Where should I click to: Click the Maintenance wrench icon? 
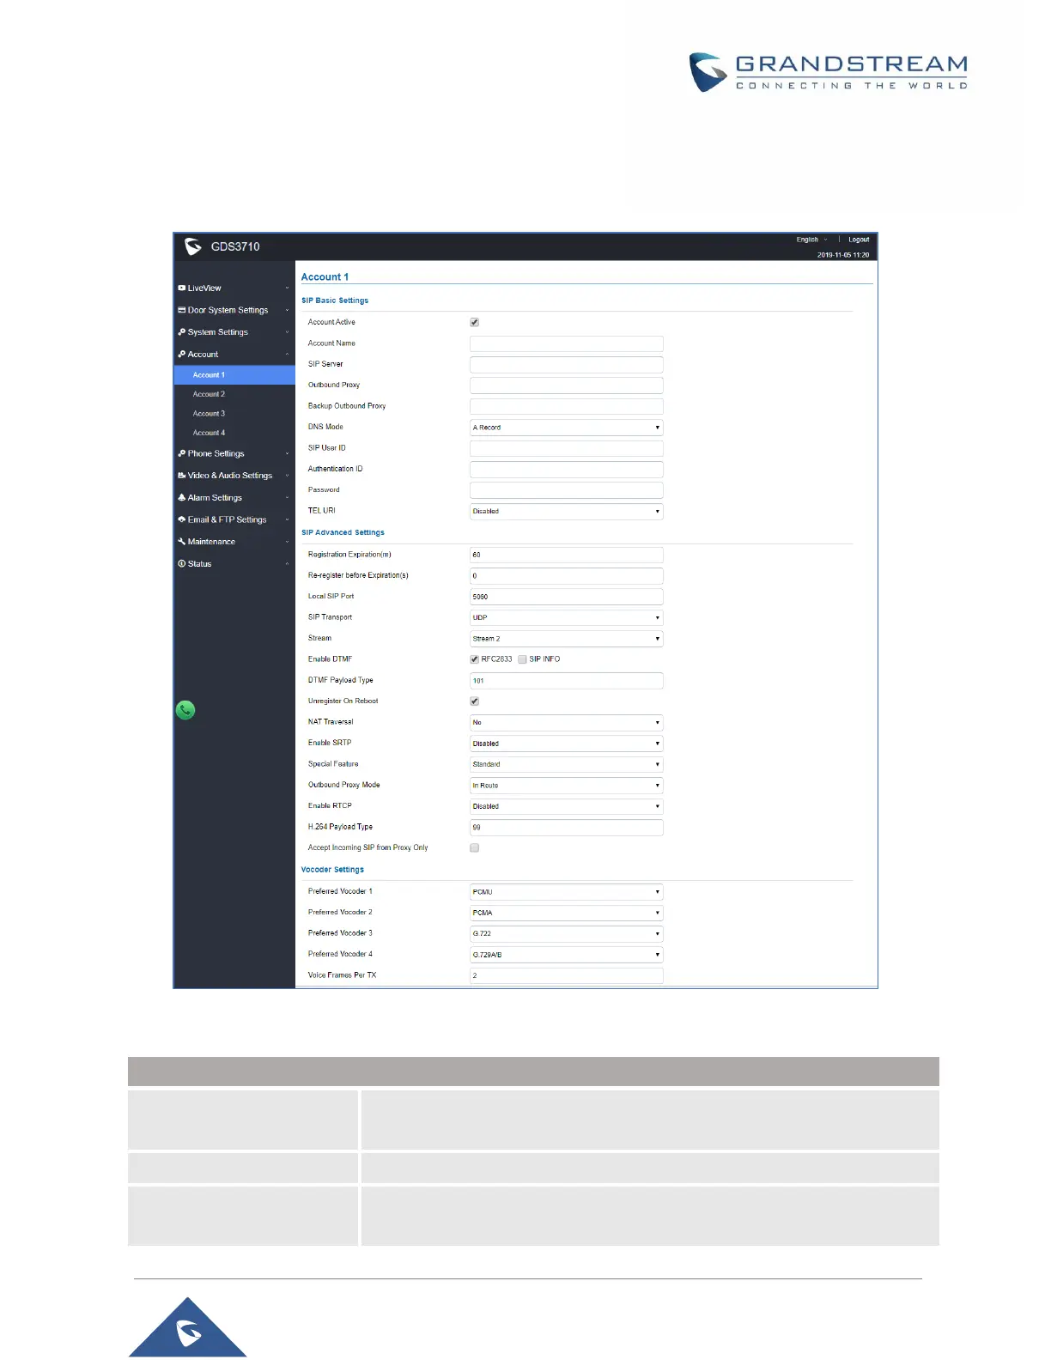[x=181, y=542]
